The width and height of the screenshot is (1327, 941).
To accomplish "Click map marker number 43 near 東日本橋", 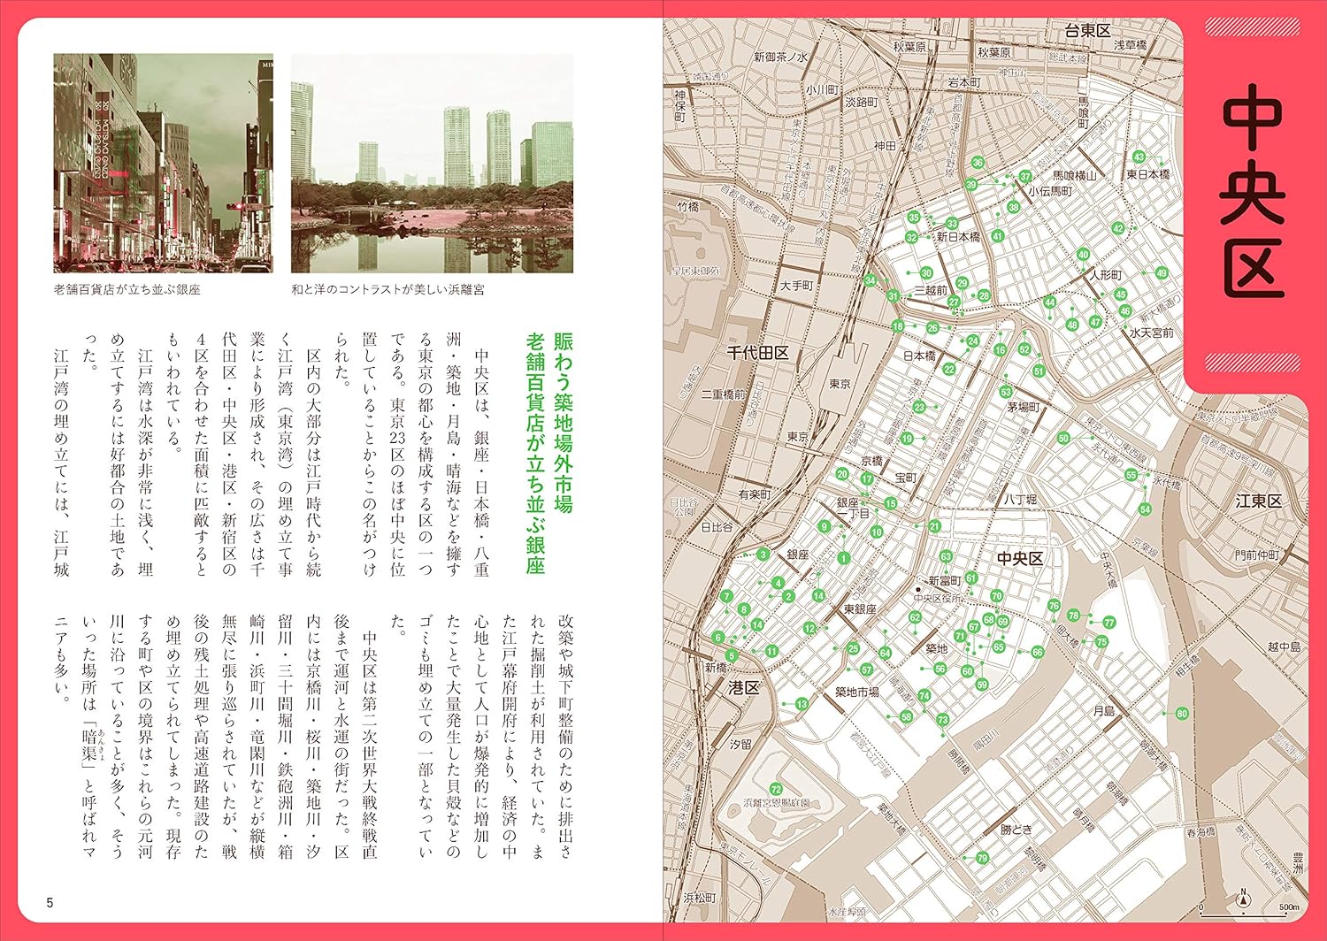I will click(x=1139, y=157).
